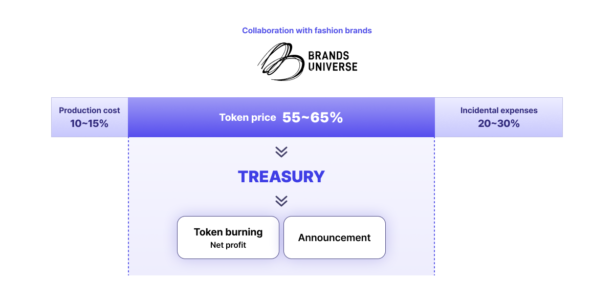Click the 10~15% production cost value
Screen dimensions: 614x301
[90, 123]
